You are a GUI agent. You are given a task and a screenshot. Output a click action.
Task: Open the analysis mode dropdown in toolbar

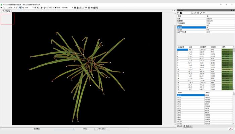72,7
